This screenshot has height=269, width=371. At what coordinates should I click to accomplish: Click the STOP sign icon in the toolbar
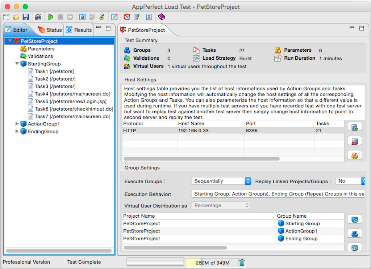(x=70, y=17)
